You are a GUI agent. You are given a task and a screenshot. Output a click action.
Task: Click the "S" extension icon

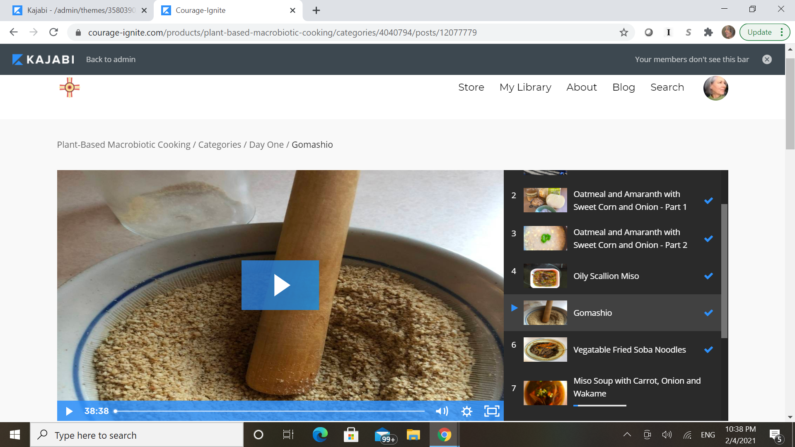click(x=688, y=32)
